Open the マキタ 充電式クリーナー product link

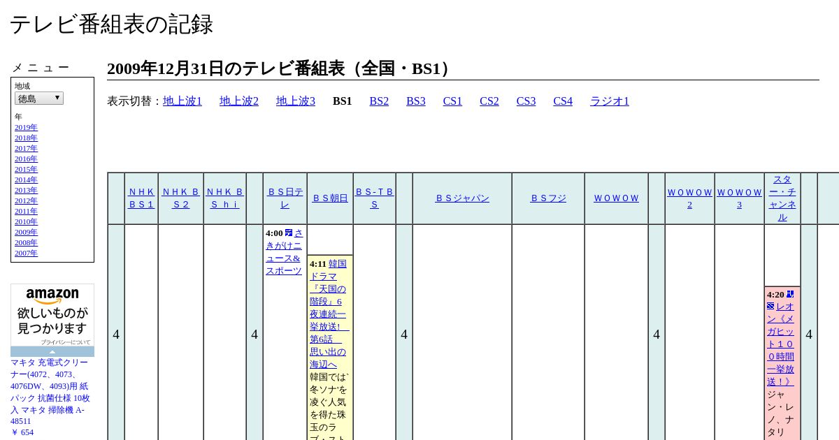(50, 392)
